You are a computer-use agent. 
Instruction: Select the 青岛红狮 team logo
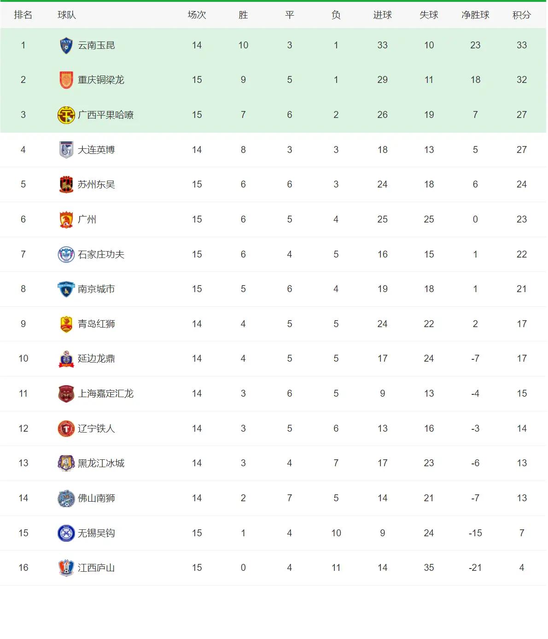tap(66, 324)
